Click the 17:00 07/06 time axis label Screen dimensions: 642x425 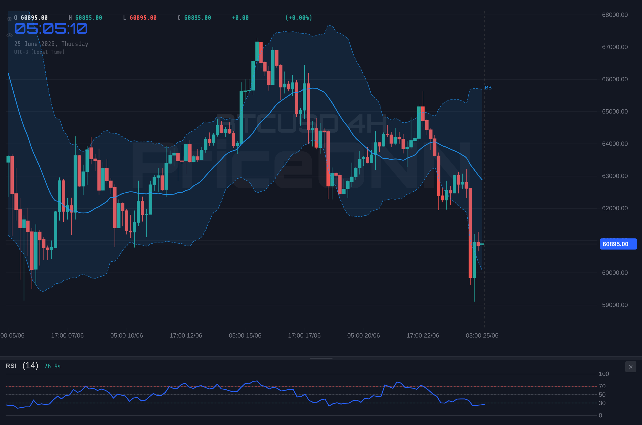tap(67, 336)
